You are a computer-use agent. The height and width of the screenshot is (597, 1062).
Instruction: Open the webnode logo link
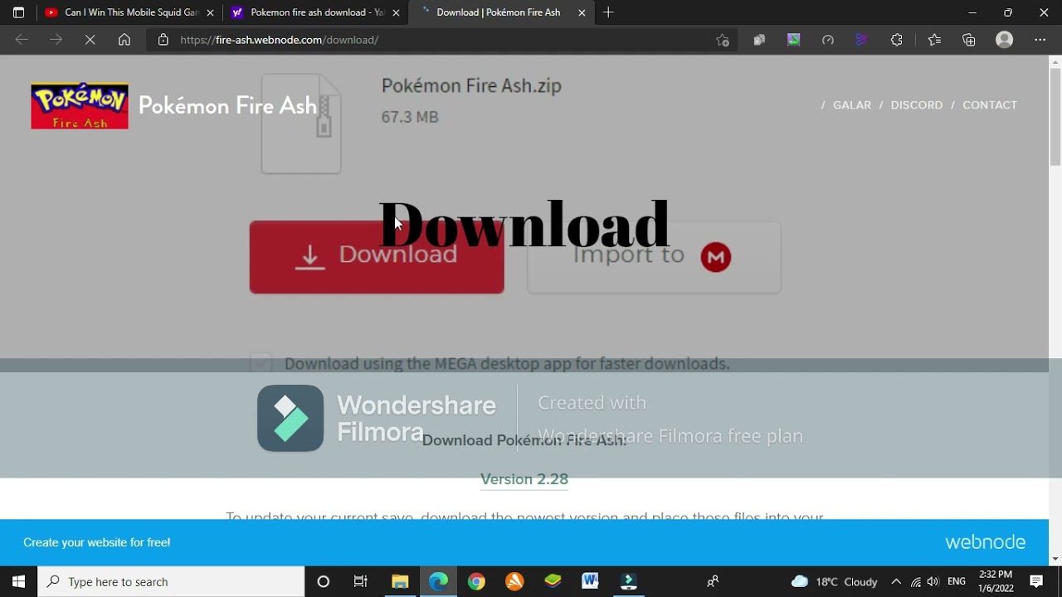985,542
